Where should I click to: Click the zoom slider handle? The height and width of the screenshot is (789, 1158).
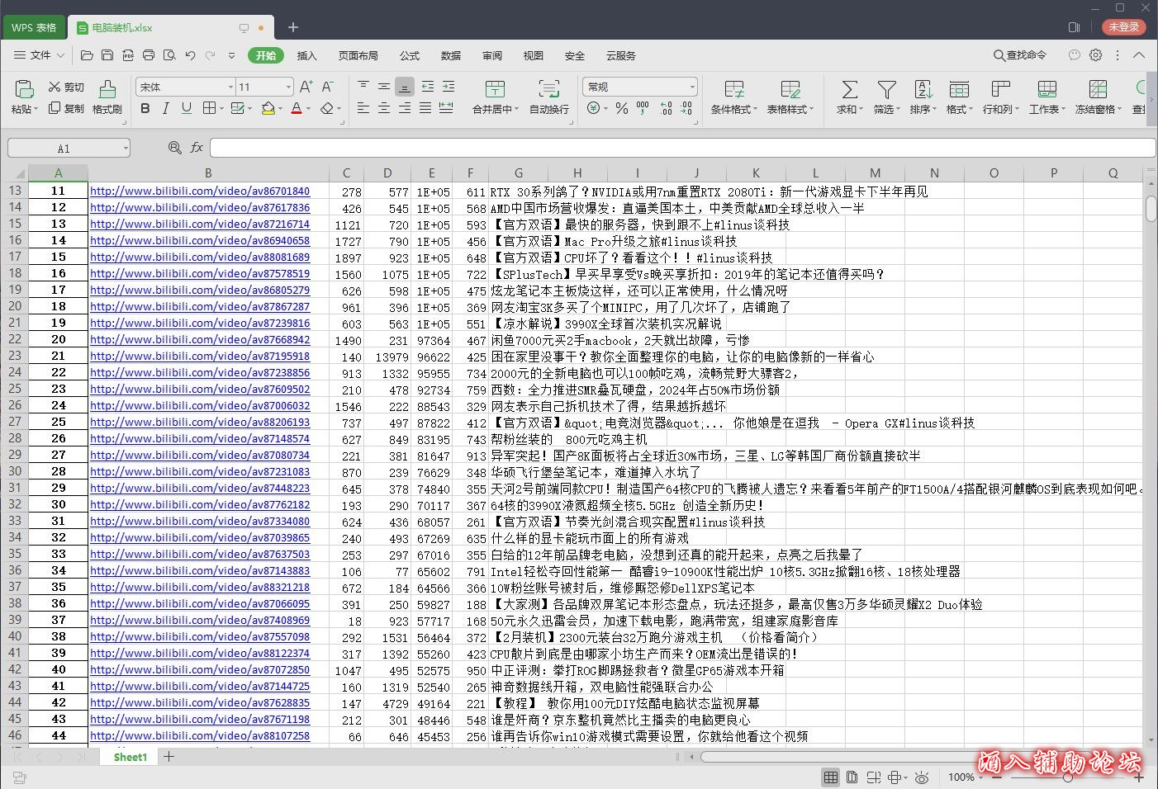point(1068,777)
